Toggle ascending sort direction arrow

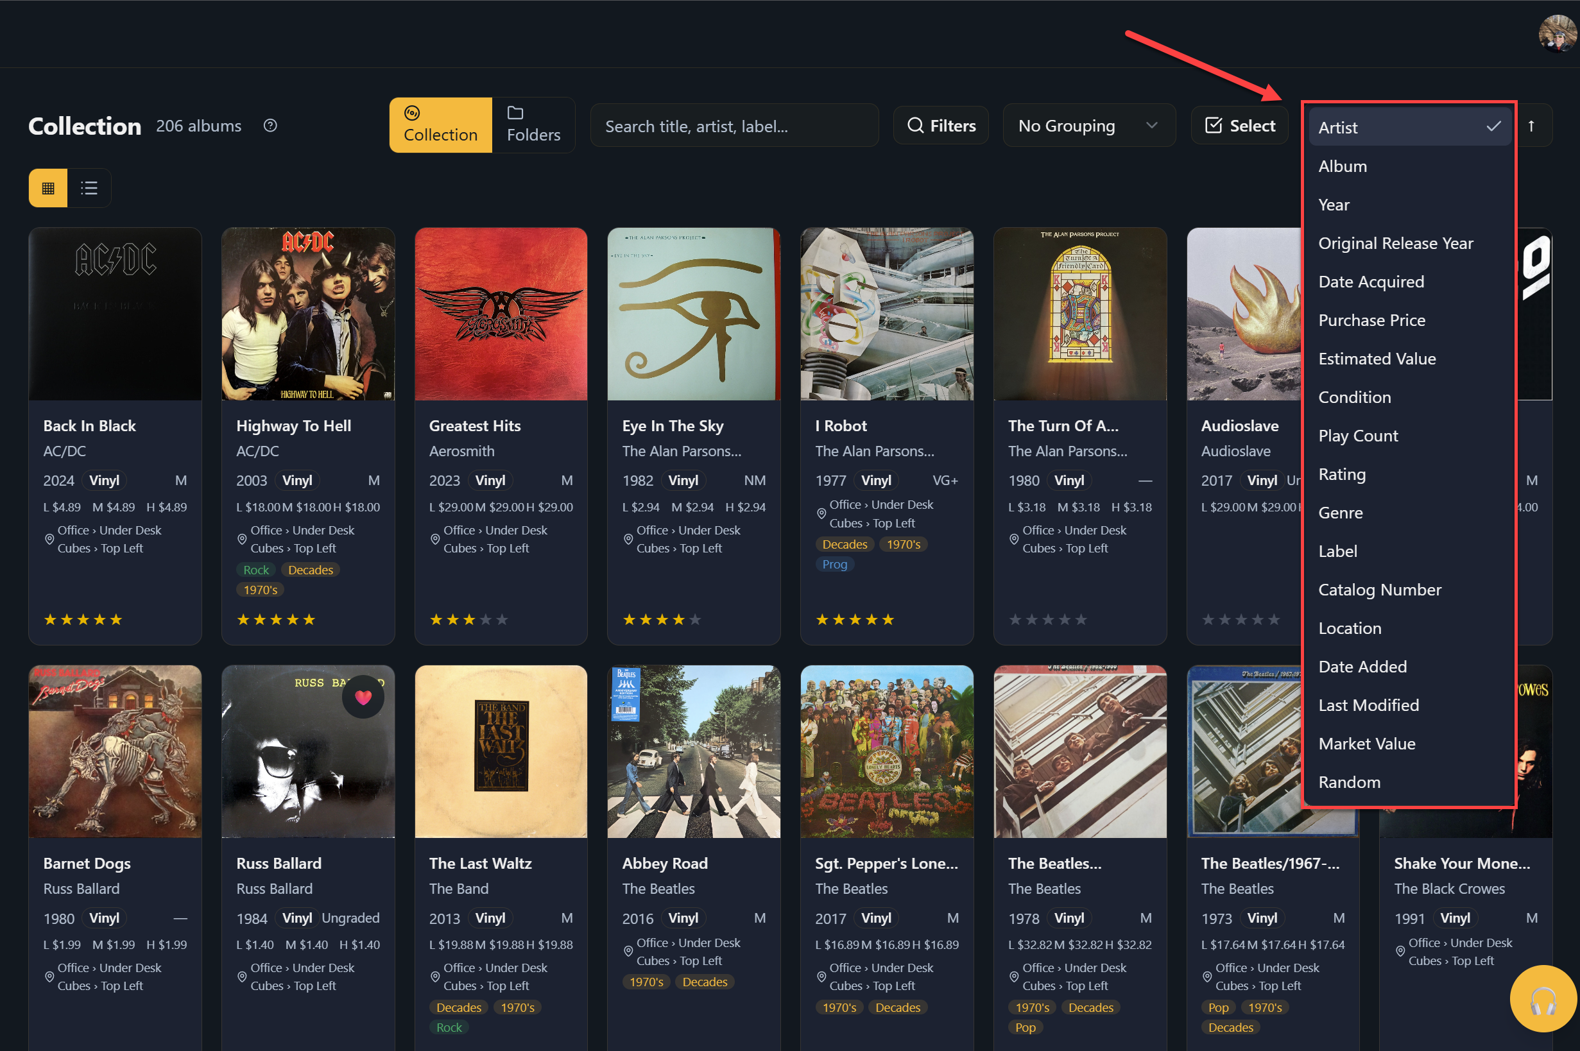pos(1532,125)
